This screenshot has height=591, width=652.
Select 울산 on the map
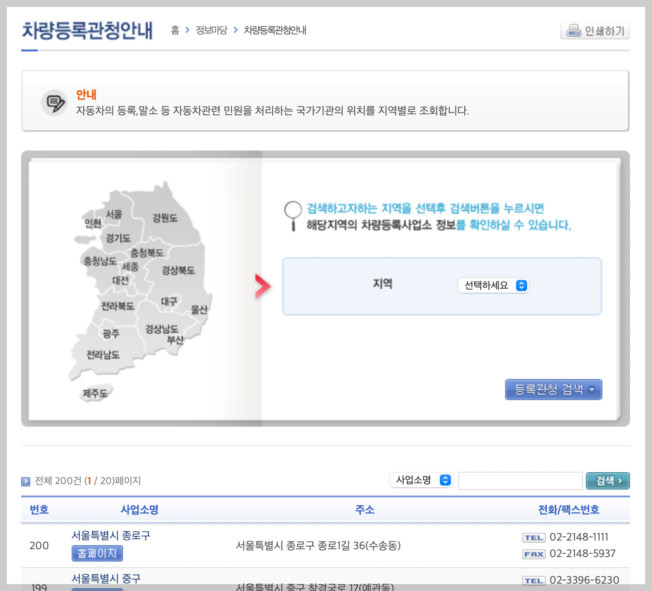(199, 310)
